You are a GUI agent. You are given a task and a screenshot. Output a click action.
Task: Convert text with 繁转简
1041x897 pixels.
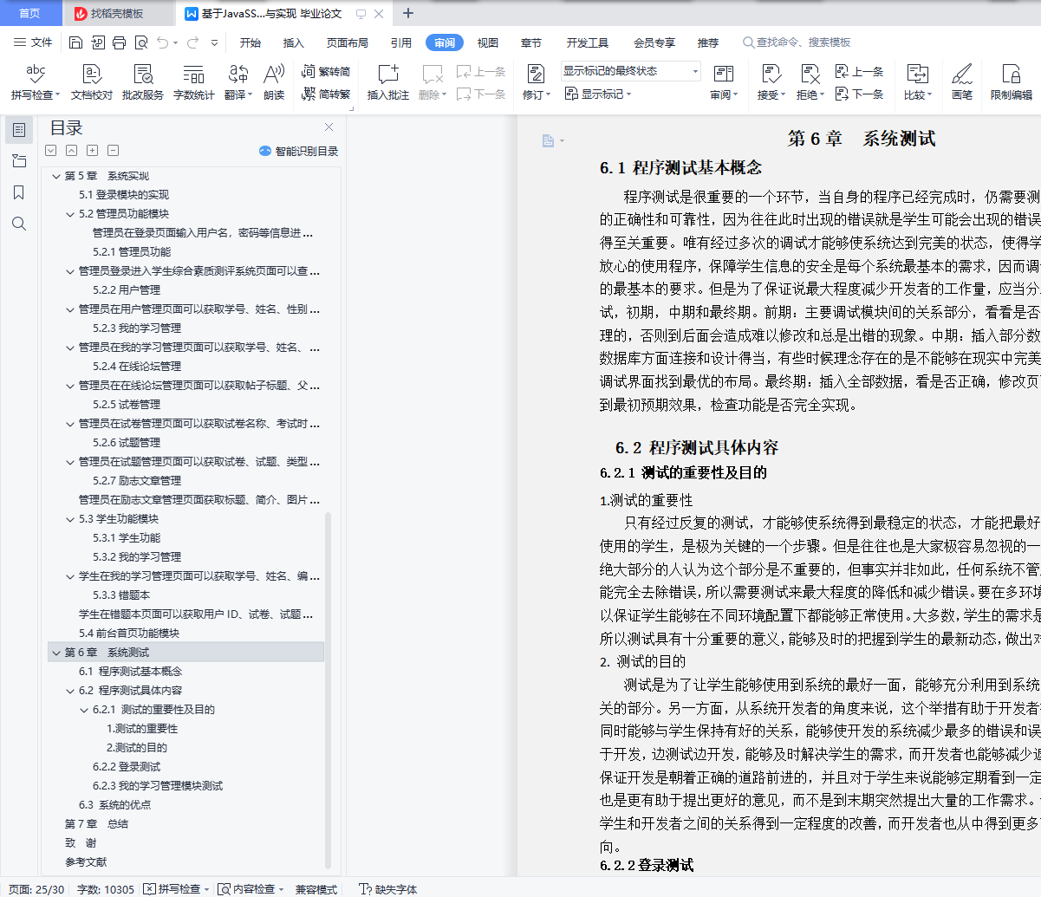(326, 72)
